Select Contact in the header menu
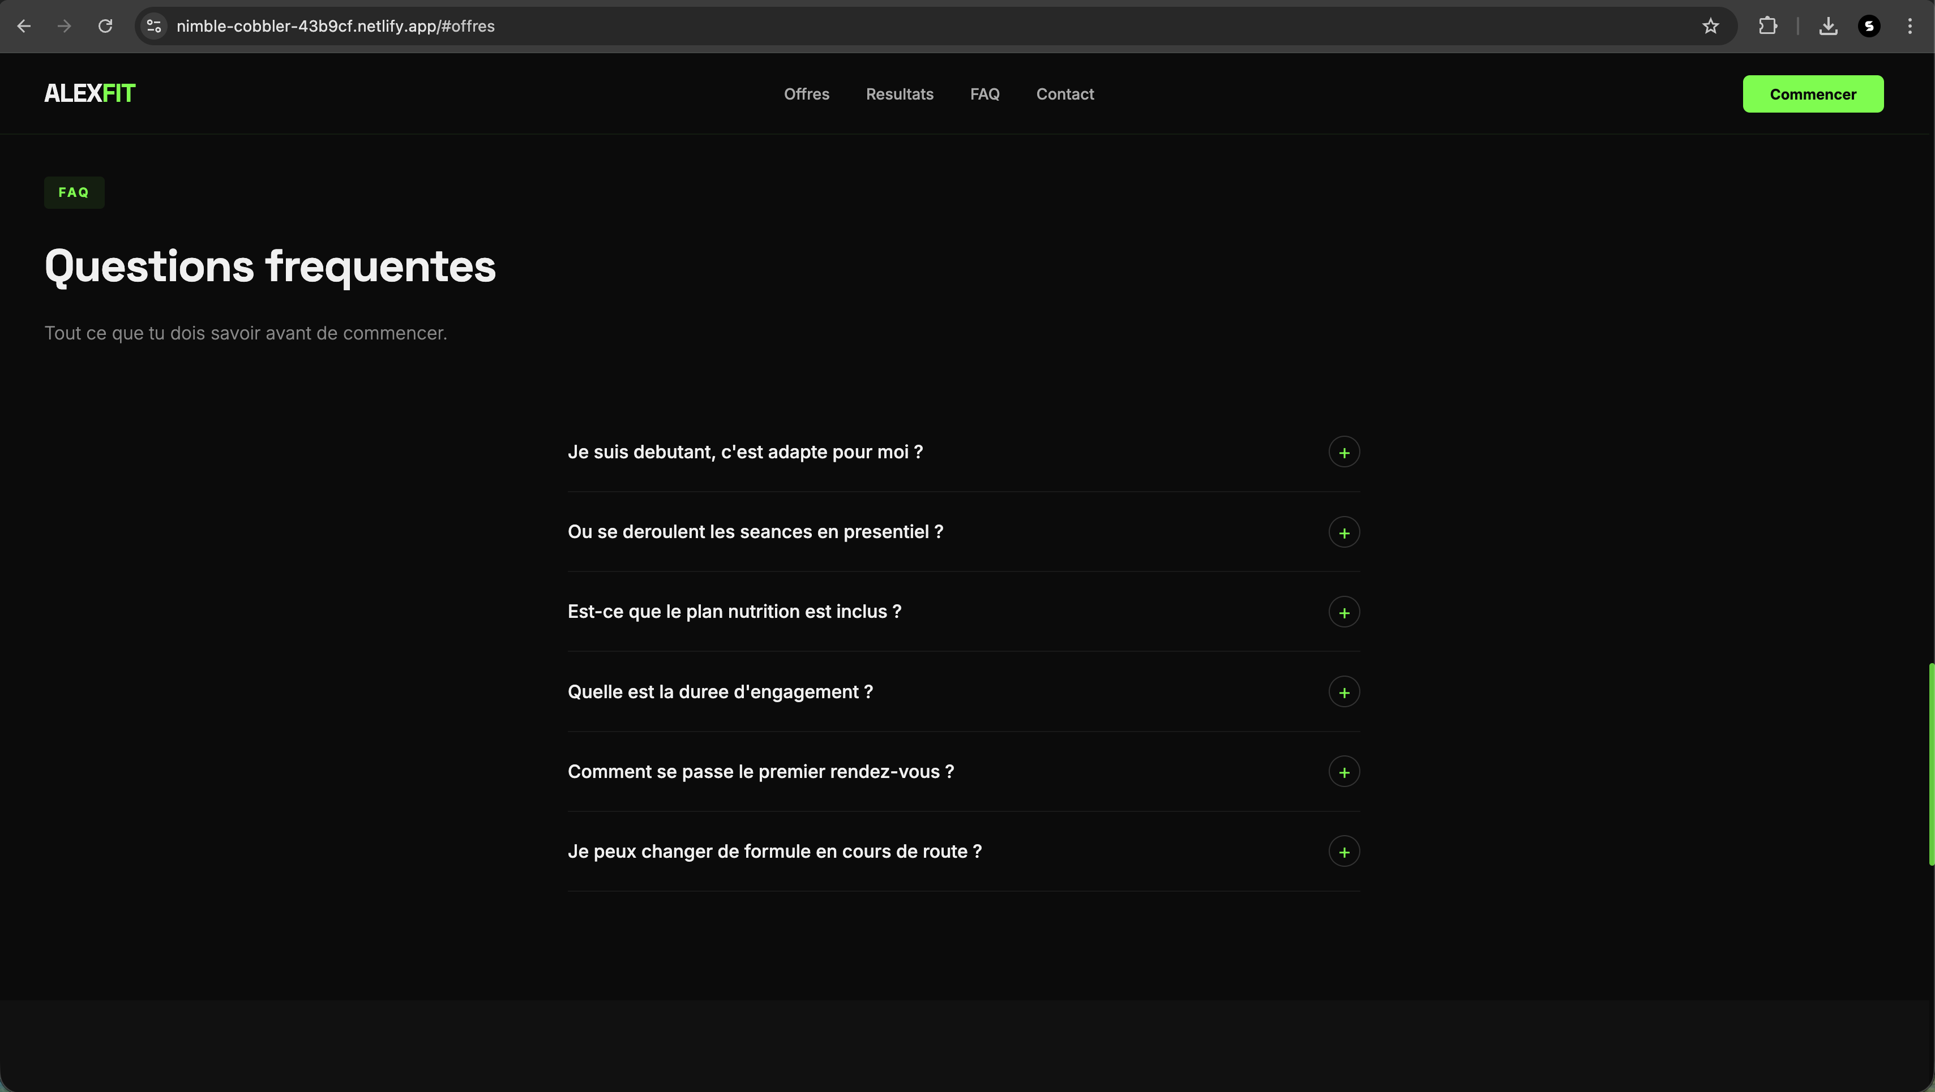The width and height of the screenshot is (1935, 1092). tap(1064, 94)
